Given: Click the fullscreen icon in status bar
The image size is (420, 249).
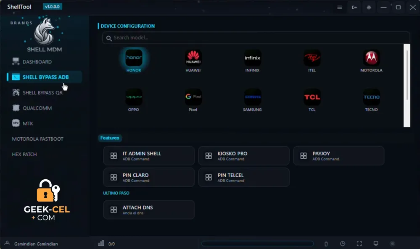Looking at the screenshot, I should tap(359, 244).
